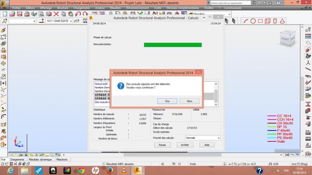Screen dimensions: 312x175
Task: Delete with the red X toolbar icon
Action: [x=56, y=14]
